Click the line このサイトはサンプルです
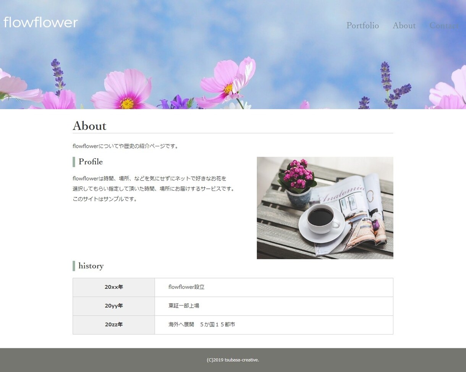This screenshot has height=372, width=466. (105, 199)
